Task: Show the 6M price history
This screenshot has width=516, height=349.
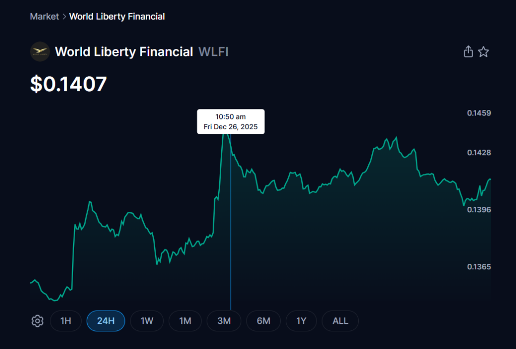Action: [x=263, y=321]
